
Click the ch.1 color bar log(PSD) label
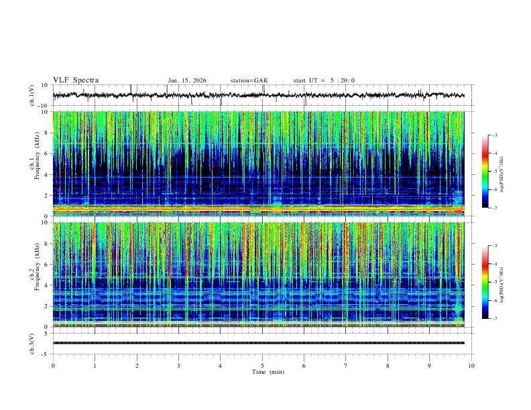point(501,175)
